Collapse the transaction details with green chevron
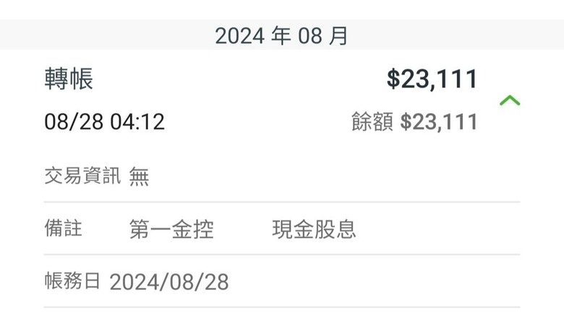This screenshot has height=329, width=564. coord(510,100)
